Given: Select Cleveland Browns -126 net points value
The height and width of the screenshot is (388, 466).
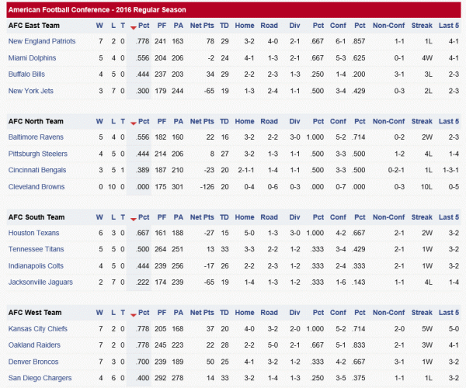Looking at the screenshot, I should [x=207, y=187].
